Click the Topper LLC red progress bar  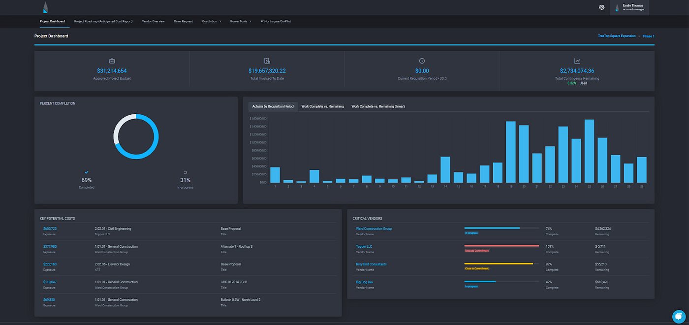(501, 246)
